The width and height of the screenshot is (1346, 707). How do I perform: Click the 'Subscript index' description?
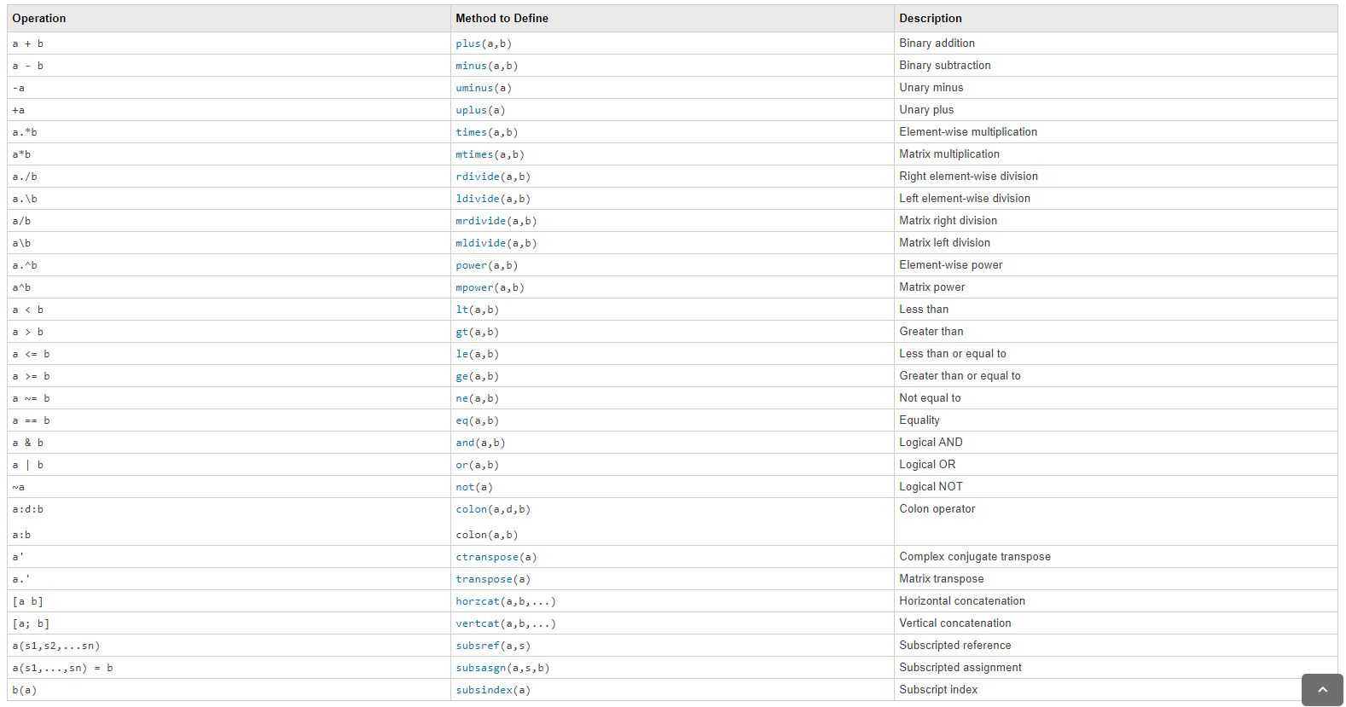tap(938, 689)
